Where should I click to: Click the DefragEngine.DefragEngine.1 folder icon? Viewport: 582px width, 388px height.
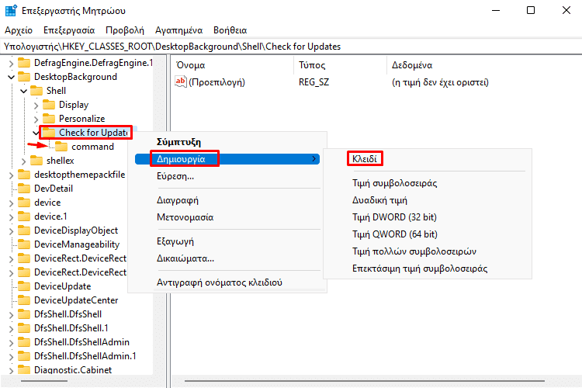coord(24,62)
